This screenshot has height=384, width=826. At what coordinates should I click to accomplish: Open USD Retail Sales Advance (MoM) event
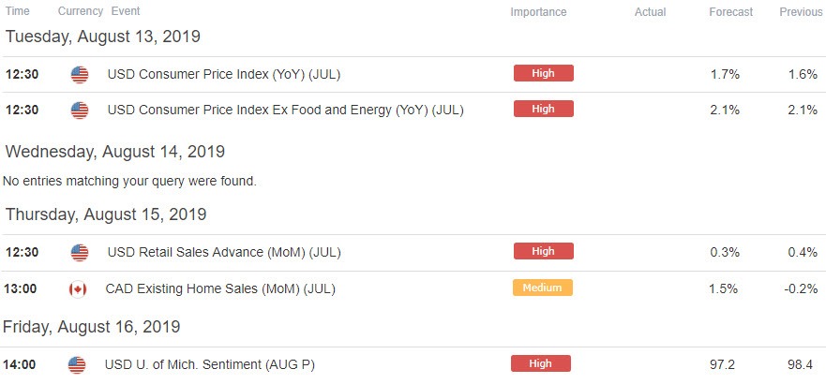[x=224, y=252]
